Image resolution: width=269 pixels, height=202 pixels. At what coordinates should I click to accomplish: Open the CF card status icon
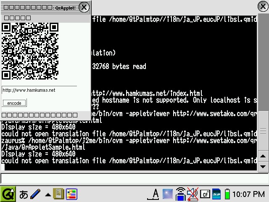pyautogui.click(x=205, y=194)
